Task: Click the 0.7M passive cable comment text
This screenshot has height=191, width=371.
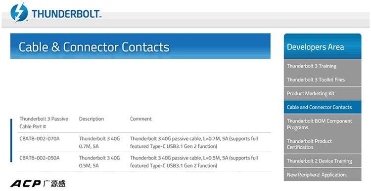Action: point(194,142)
